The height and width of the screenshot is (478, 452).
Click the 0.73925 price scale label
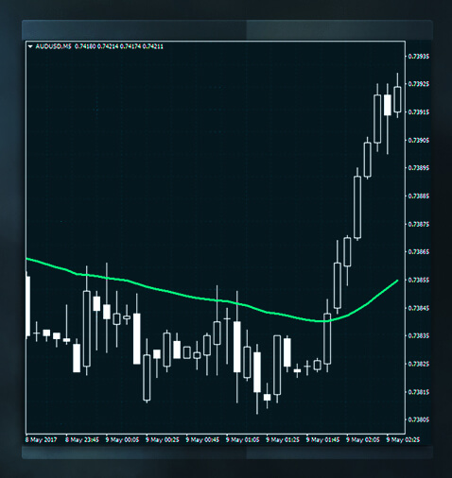pyautogui.click(x=419, y=84)
